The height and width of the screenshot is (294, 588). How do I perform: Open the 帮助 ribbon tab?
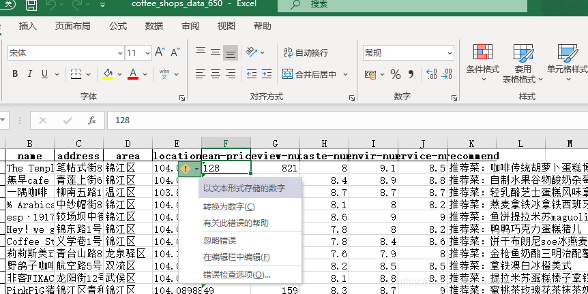click(x=262, y=26)
